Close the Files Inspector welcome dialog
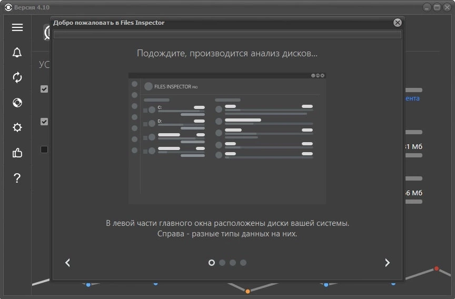Screen dimensions: 455x299 [397, 23]
